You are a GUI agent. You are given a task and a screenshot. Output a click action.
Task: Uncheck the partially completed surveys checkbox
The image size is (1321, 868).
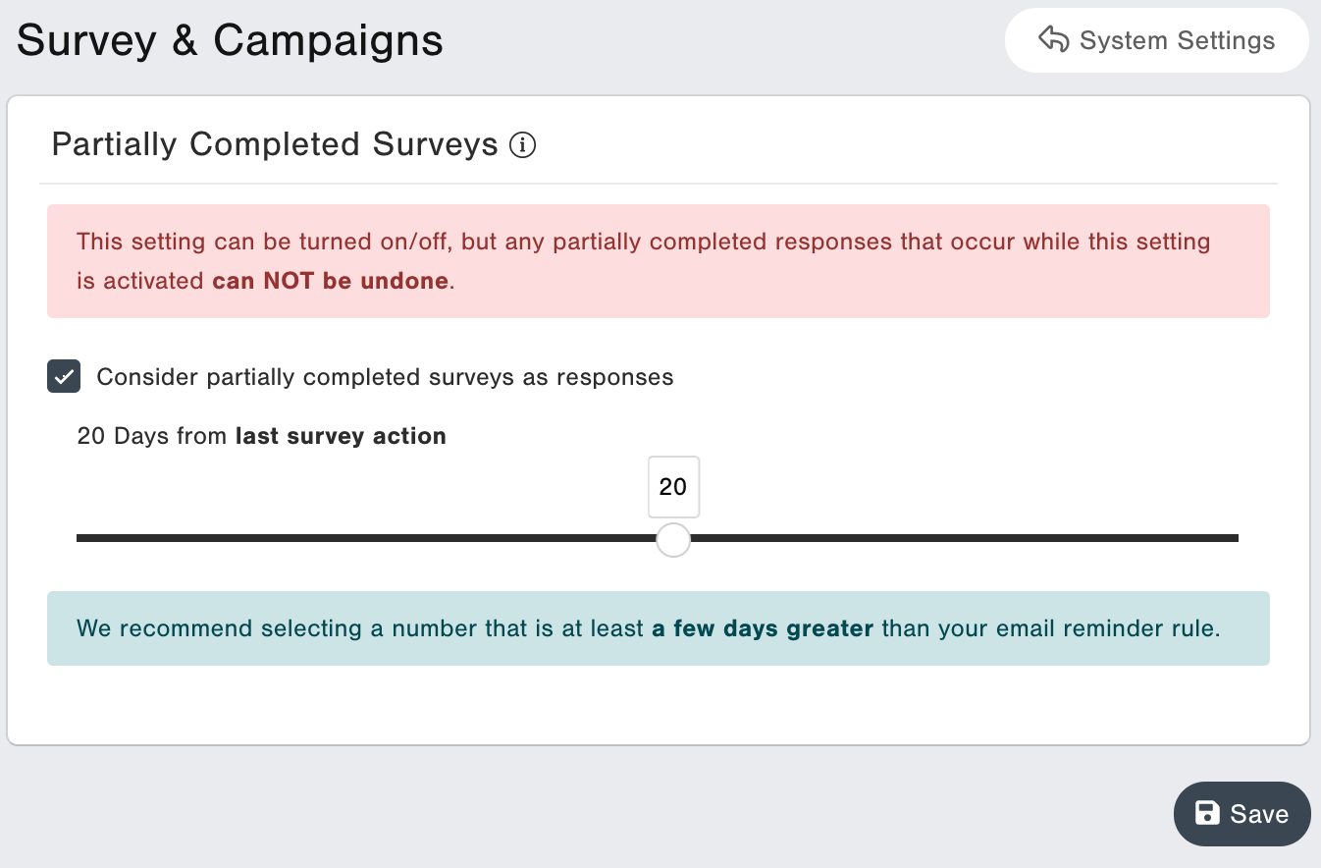click(64, 377)
